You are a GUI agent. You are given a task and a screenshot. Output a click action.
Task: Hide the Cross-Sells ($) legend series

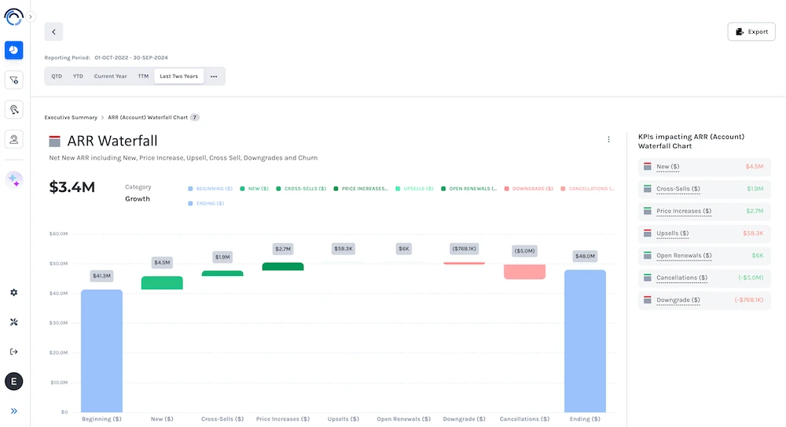301,189
